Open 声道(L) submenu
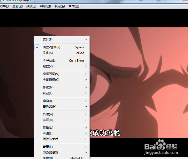 62,133
